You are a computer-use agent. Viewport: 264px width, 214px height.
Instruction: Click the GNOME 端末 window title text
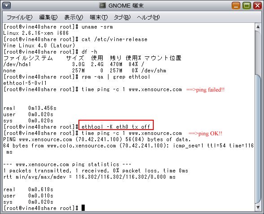tap(126, 6)
